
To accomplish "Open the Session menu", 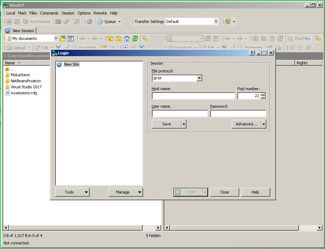I will 68,13.
